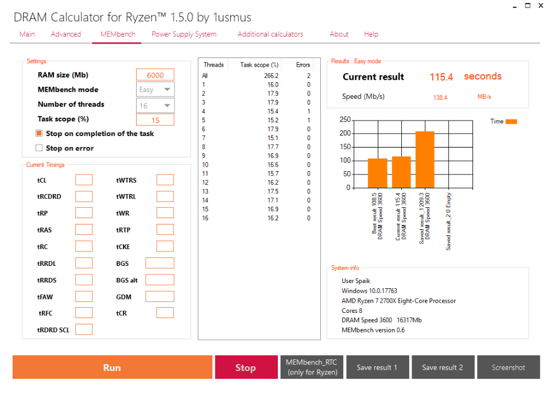Click the red Stop button
The height and width of the screenshot is (395, 550).
tap(246, 367)
